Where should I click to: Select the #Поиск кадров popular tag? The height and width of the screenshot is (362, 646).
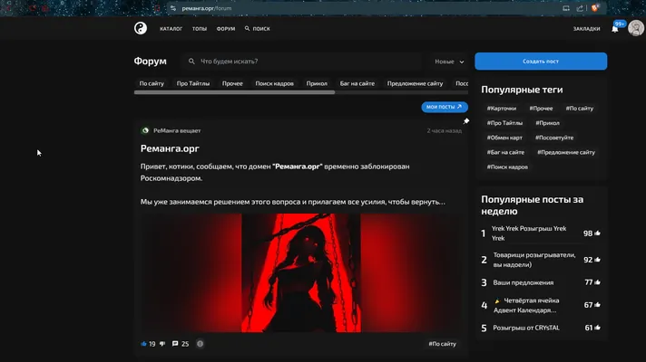tap(507, 167)
